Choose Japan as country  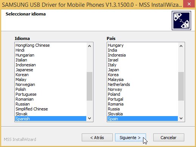coord(143,70)
